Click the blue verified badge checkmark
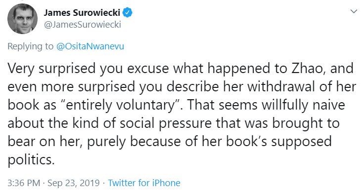The width and height of the screenshot is (363, 193). coord(127,12)
